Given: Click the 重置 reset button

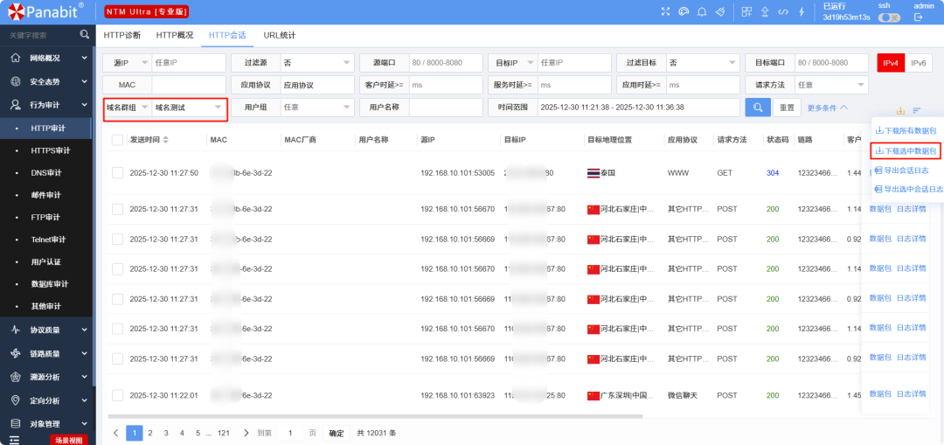Looking at the screenshot, I should 788,108.
